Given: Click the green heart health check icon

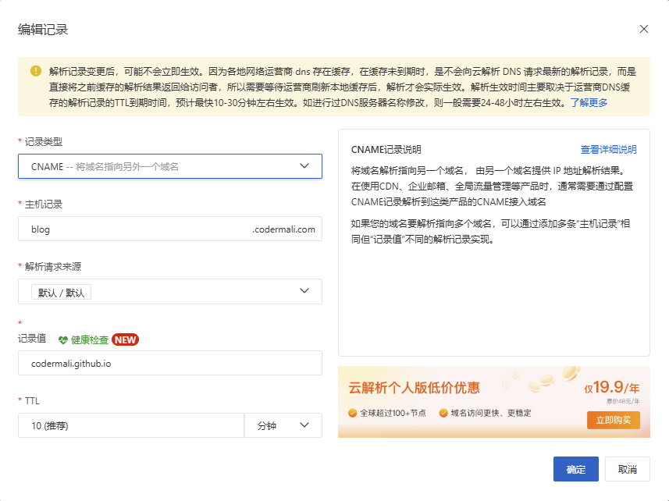Looking at the screenshot, I should 63,339.
